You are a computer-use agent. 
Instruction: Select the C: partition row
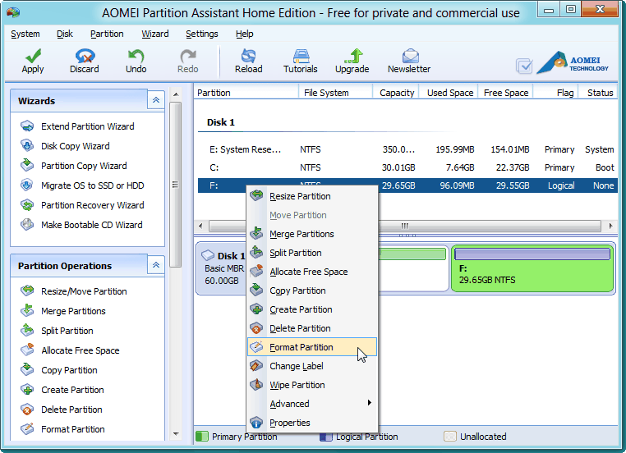(407, 167)
